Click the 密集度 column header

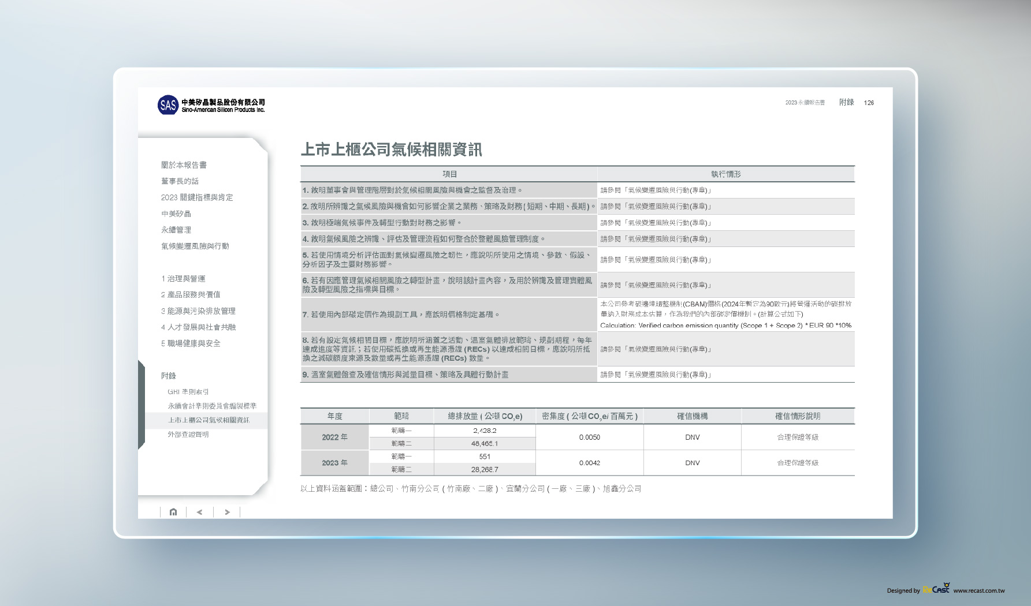(590, 416)
